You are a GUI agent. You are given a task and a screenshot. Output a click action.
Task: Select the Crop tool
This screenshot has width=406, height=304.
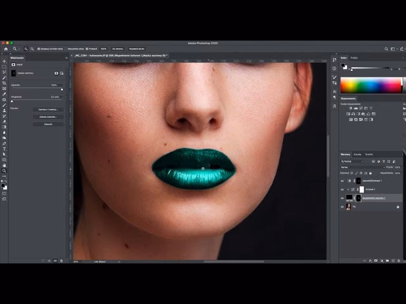4,83
